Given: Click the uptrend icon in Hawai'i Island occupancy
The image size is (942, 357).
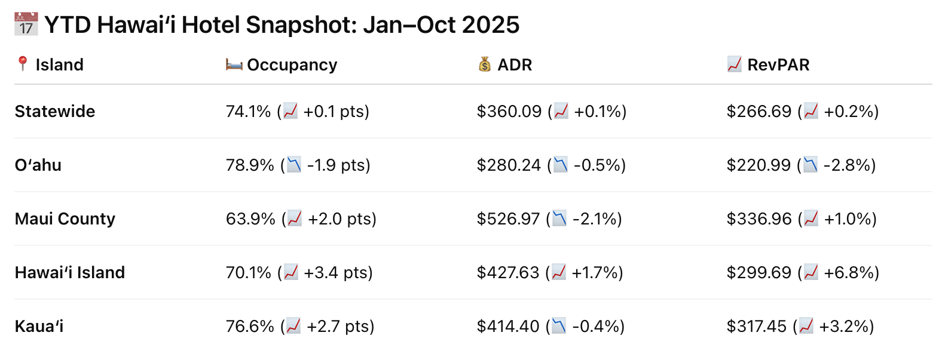Looking at the screenshot, I should tap(290, 272).
